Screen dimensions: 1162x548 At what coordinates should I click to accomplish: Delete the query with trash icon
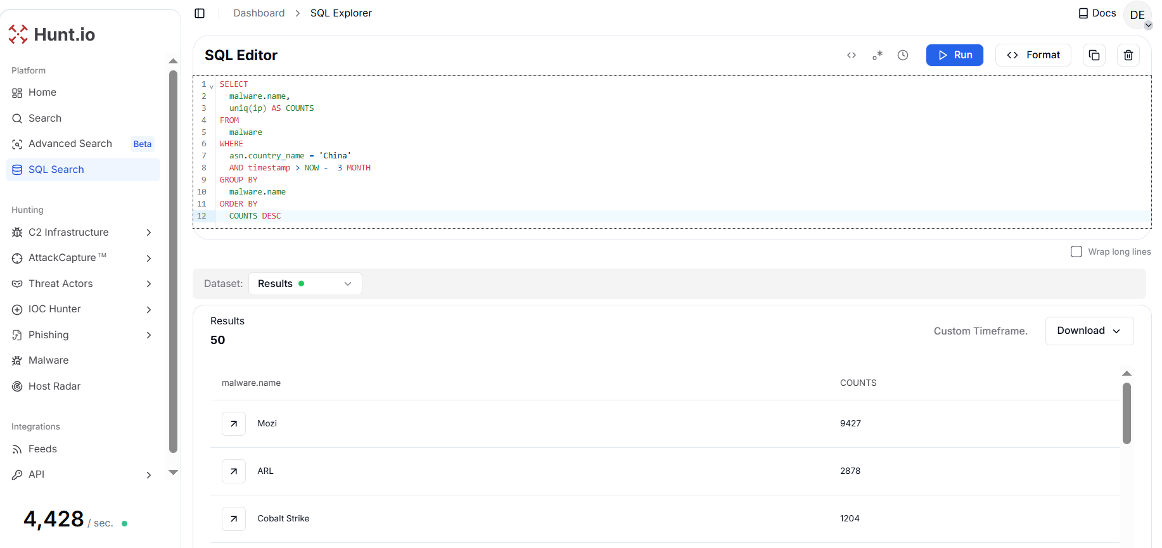pyautogui.click(x=1128, y=55)
